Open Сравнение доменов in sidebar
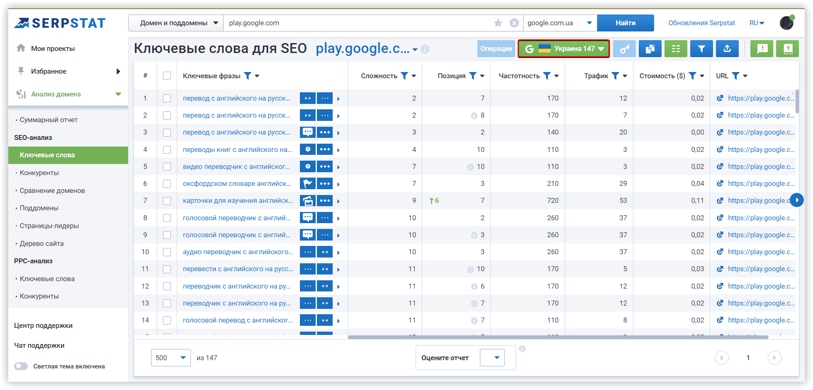 tap(52, 190)
